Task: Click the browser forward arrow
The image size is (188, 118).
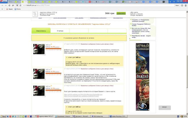Action: pyautogui.click(x=6, y=6)
